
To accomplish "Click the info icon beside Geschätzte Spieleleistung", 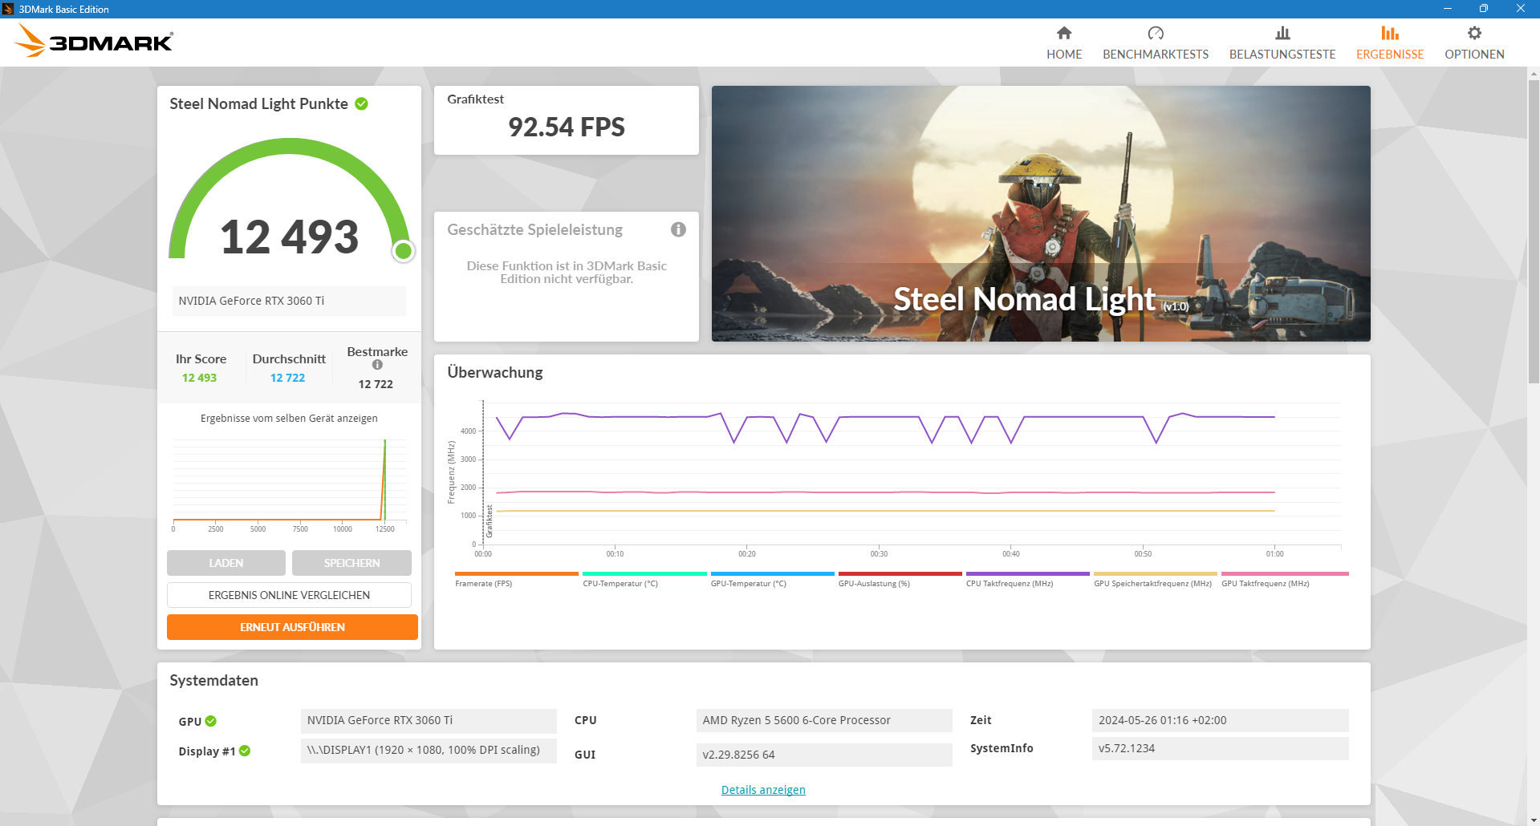I will pyautogui.click(x=678, y=229).
